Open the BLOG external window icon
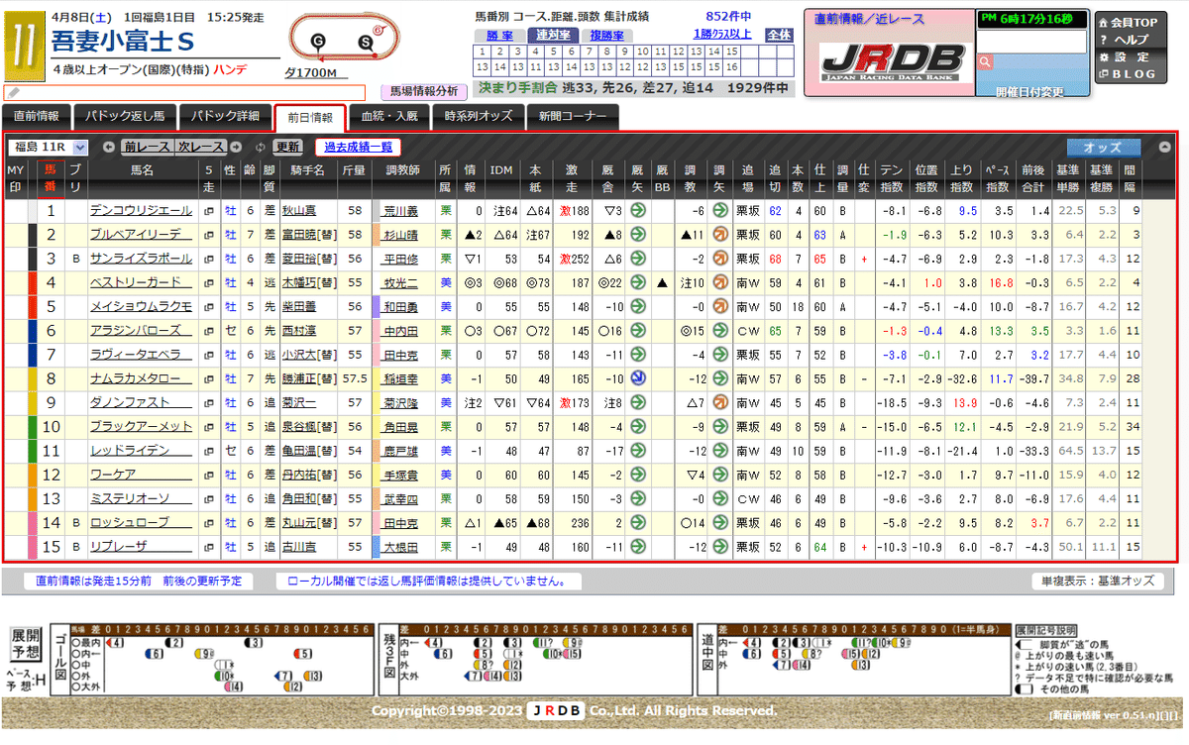The height and width of the screenshot is (745, 1189). coord(1104,73)
